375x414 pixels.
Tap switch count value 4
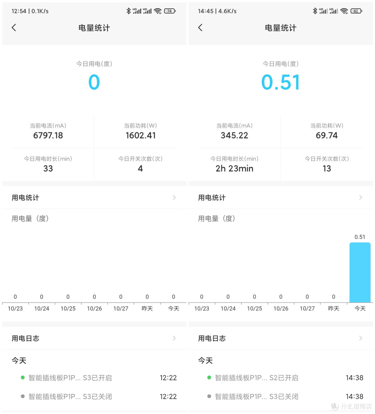point(140,168)
